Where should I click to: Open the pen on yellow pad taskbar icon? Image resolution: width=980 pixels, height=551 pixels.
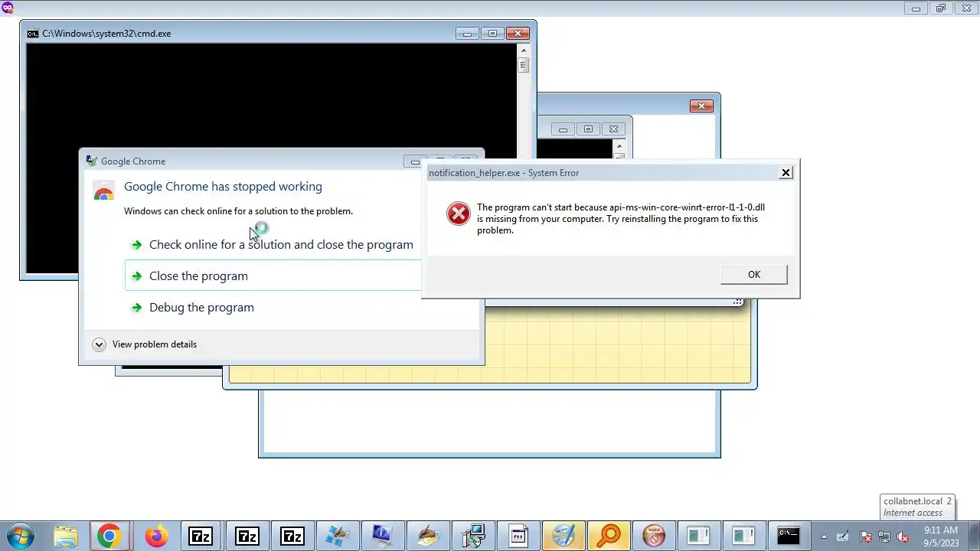pos(427,536)
